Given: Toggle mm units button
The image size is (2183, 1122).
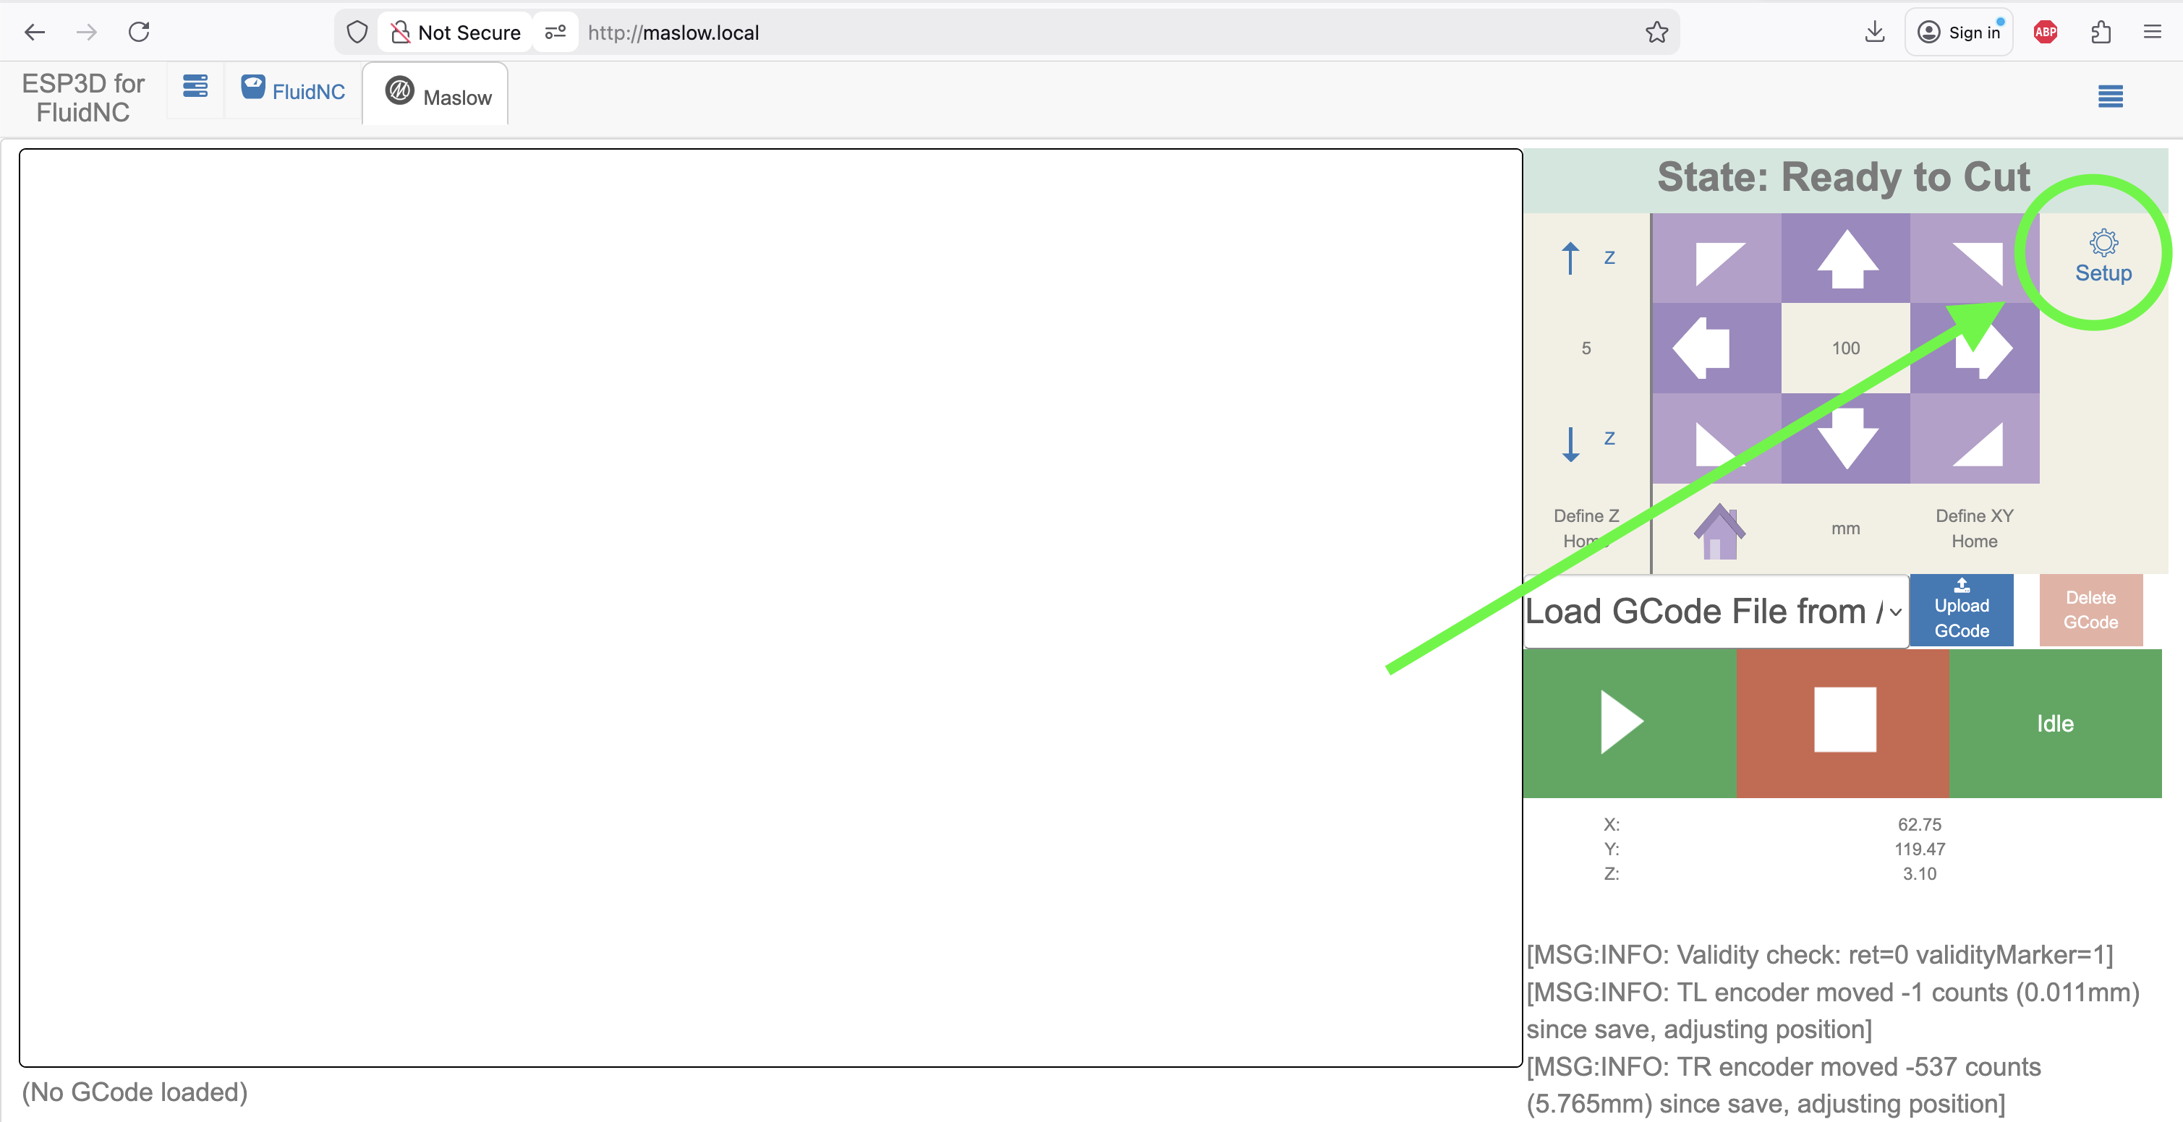Looking at the screenshot, I should (1845, 529).
